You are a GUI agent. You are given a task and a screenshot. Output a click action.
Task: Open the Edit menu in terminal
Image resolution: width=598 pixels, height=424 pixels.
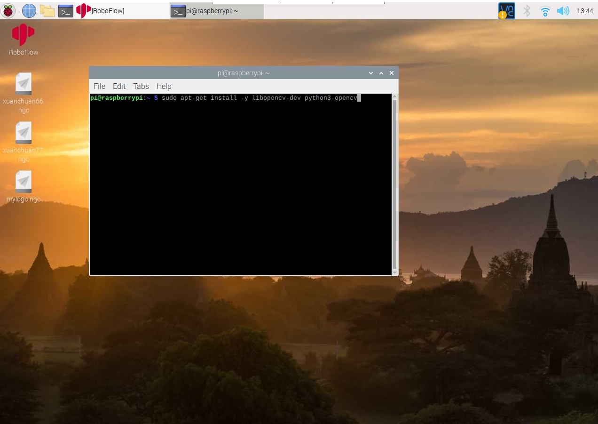[x=119, y=86]
